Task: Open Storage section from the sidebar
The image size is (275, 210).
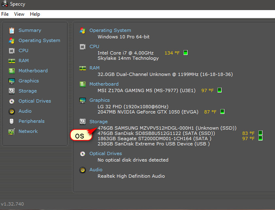Action: (x=28, y=91)
